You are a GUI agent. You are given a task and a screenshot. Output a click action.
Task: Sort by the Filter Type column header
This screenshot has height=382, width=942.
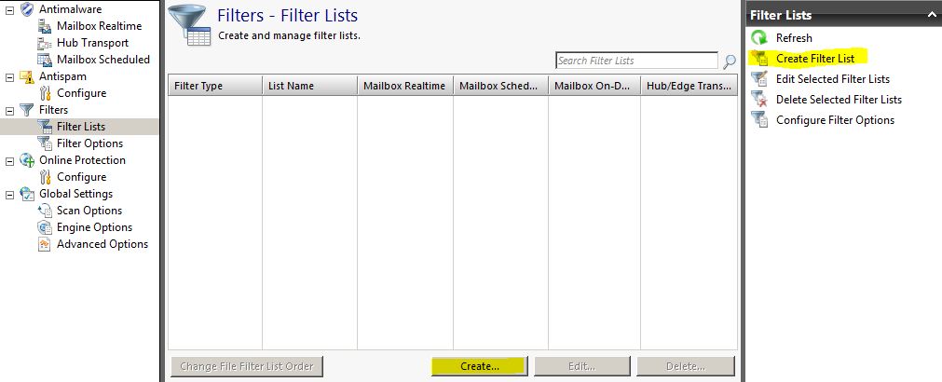click(x=214, y=86)
